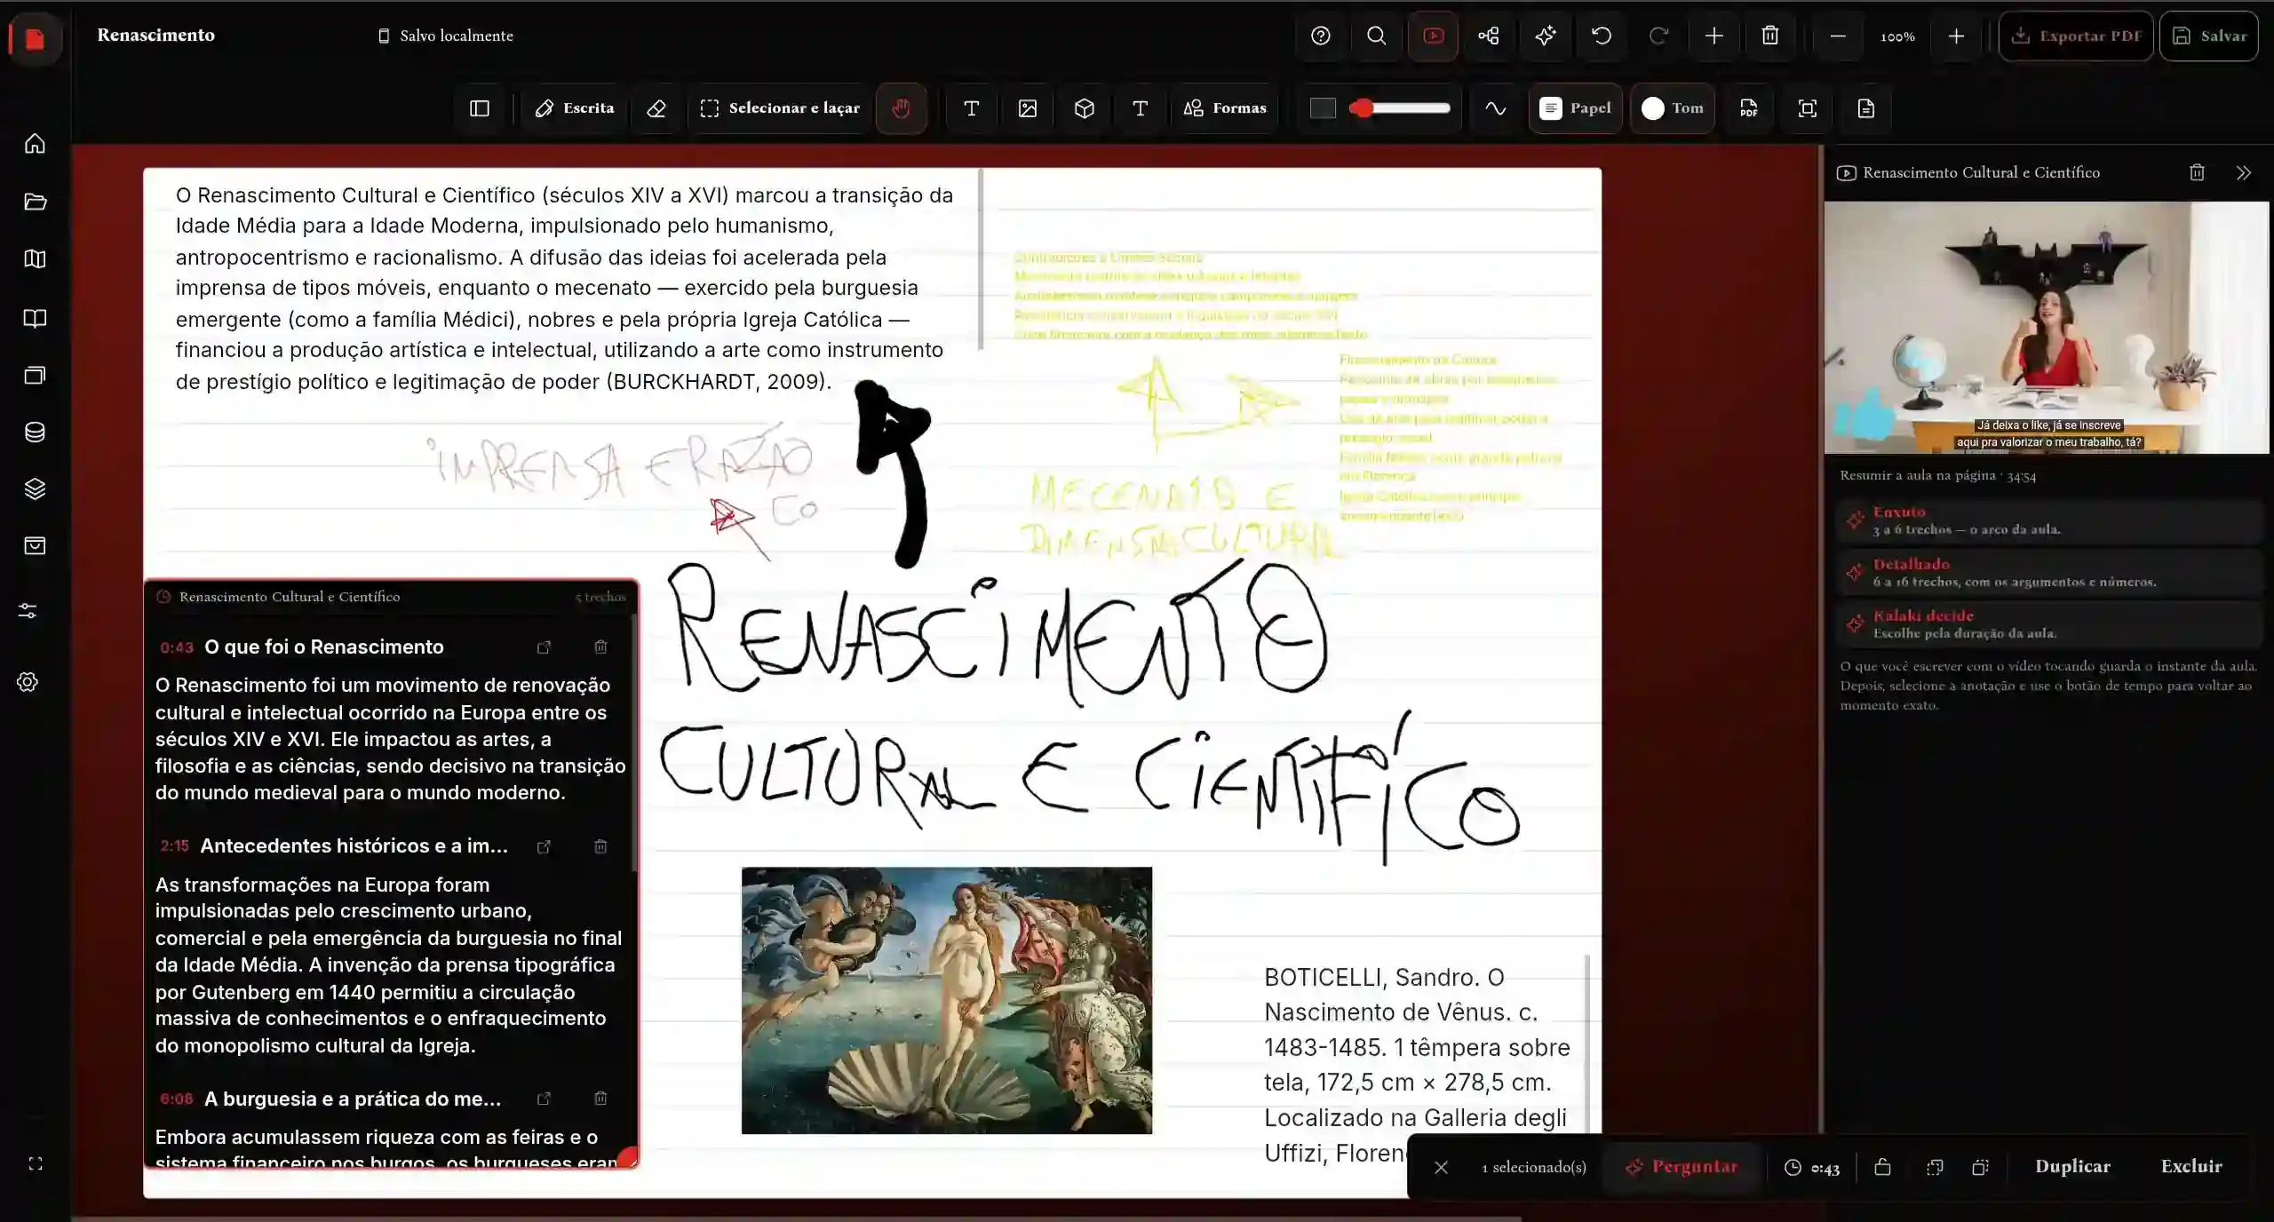The height and width of the screenshot is (1222, 2274).
Task: Open external icon for O que foi o Renascimento
Action: tap(544, 647)
